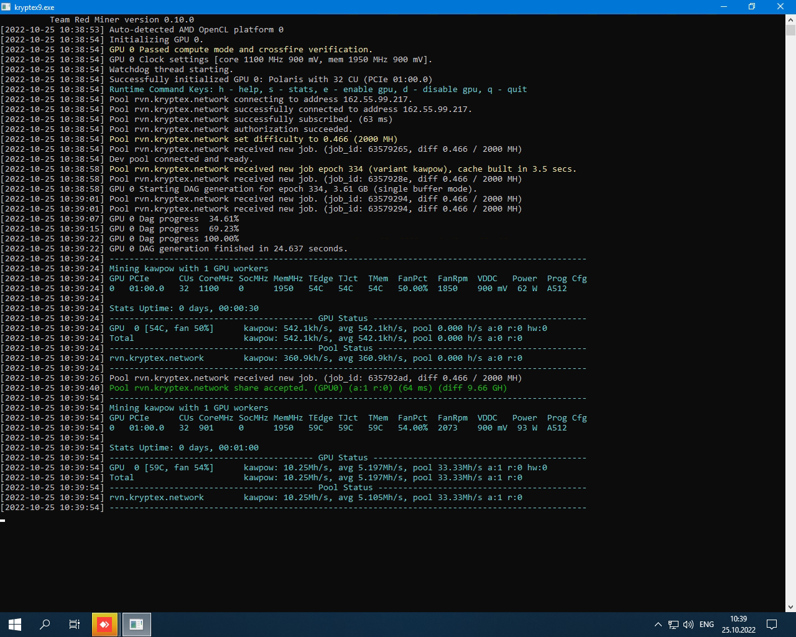Click the kryptex9.exe window title icon
796x637 pixels.
[7, 7]
